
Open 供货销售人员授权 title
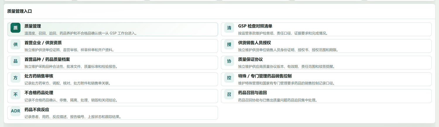pyautogui.click(x=255, y=43)
